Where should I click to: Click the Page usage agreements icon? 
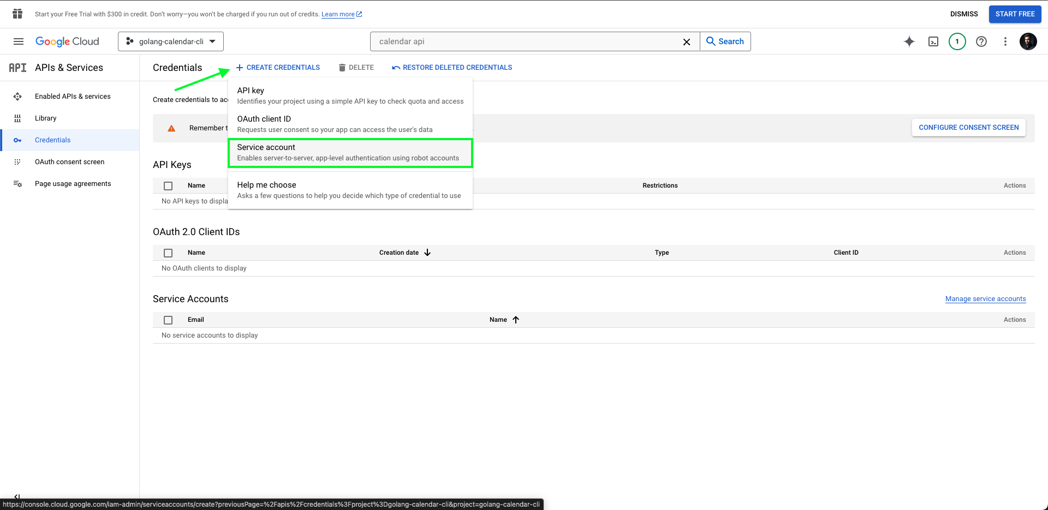17,184
